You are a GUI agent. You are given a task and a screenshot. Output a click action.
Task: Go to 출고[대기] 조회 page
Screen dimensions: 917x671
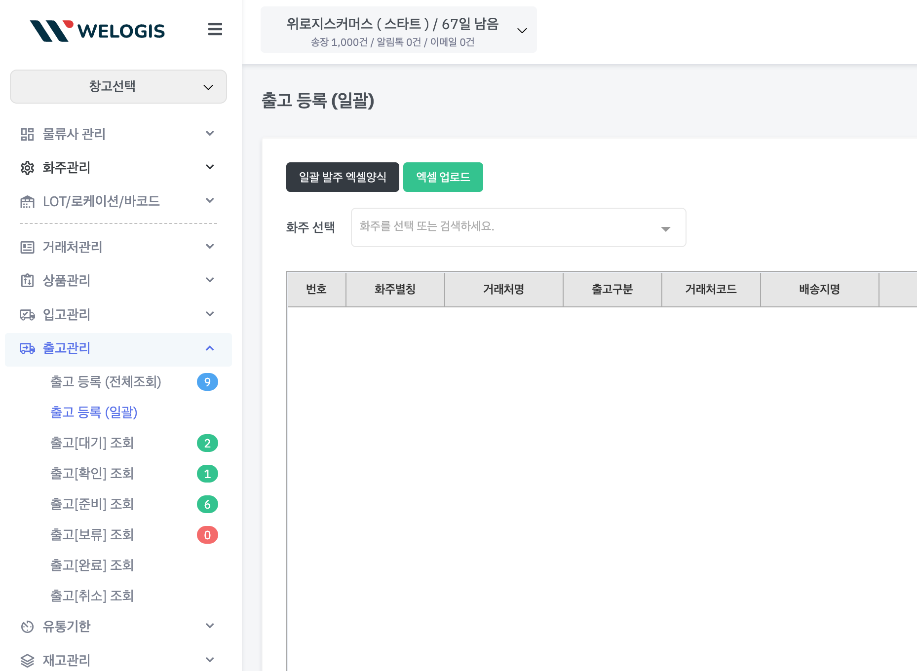pos(92,443)
